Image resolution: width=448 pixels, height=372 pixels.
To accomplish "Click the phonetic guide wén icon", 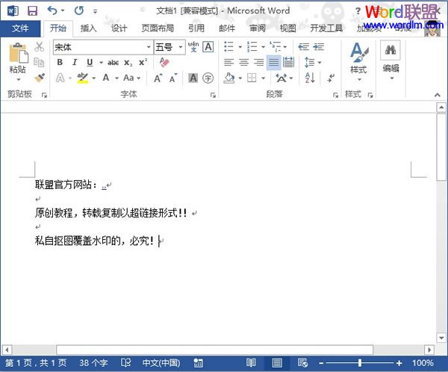I will click(x=193, y=46).
